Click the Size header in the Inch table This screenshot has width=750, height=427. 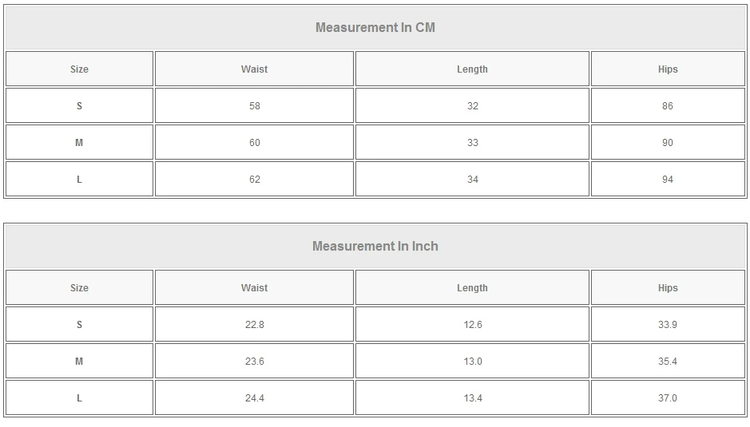pos(79,288)
